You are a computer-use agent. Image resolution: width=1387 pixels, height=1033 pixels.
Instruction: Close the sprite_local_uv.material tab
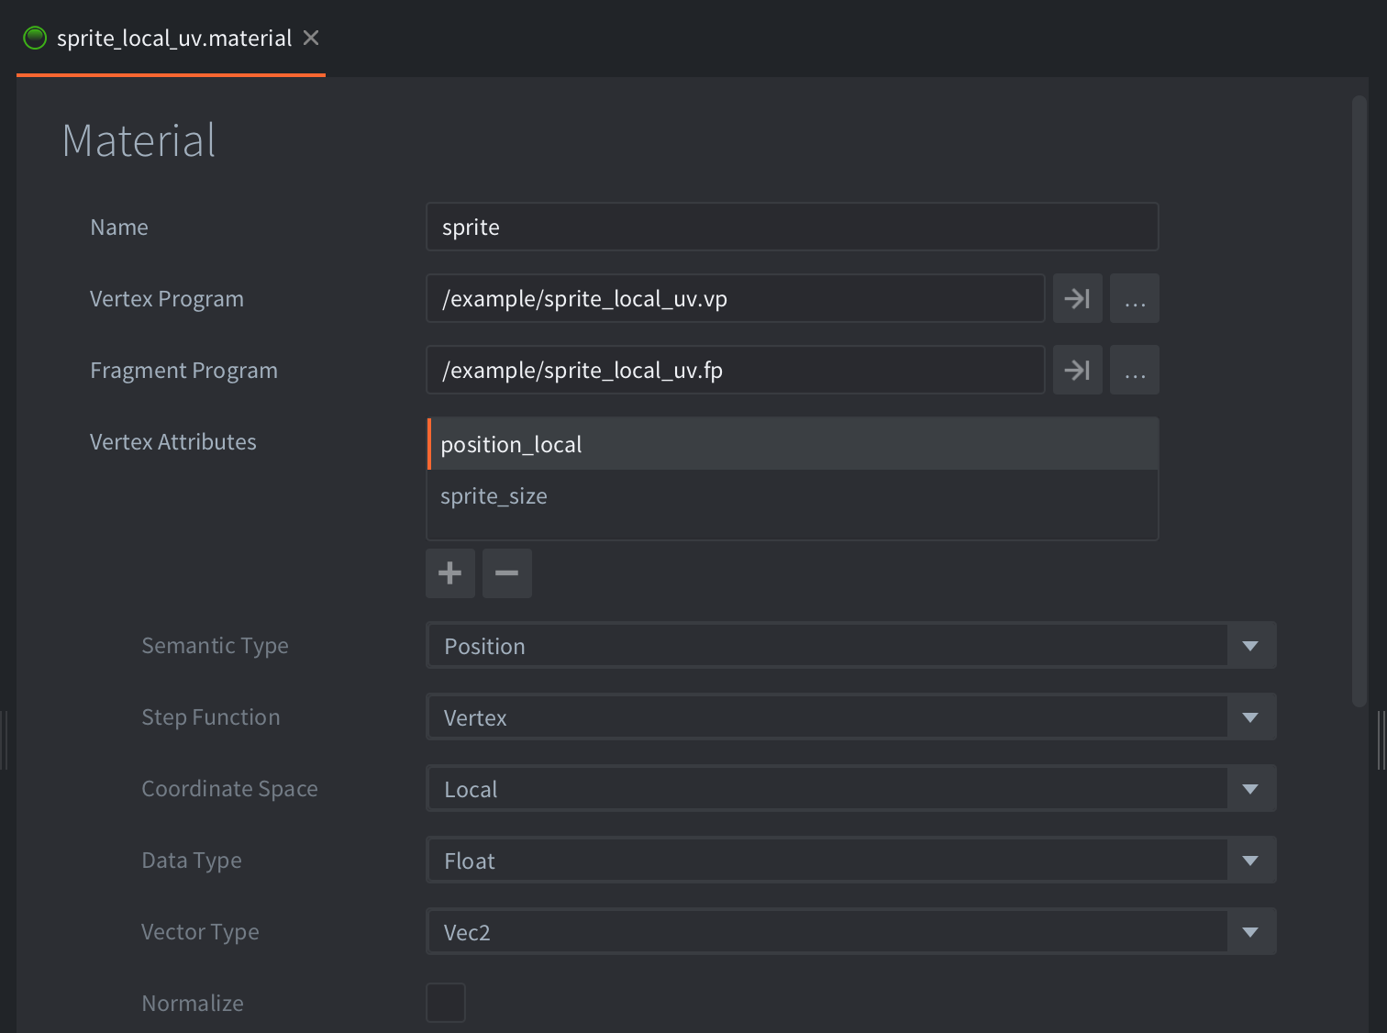pos(311,38)
